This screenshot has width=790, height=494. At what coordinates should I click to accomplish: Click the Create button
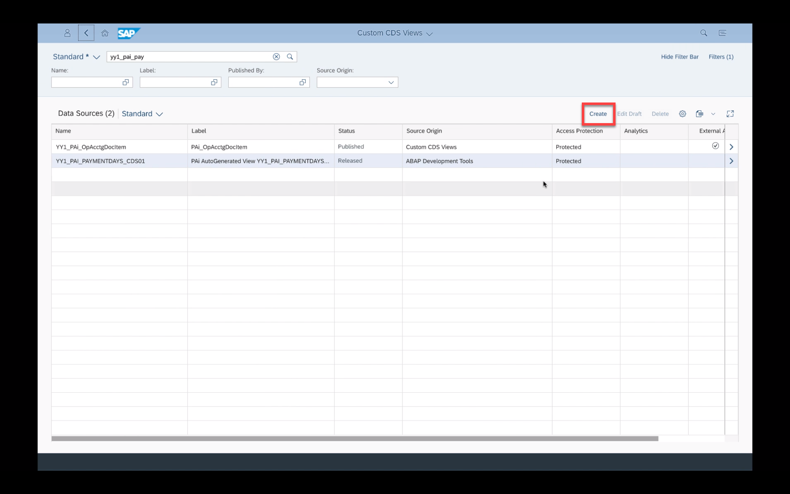click(x=598, y=114)
